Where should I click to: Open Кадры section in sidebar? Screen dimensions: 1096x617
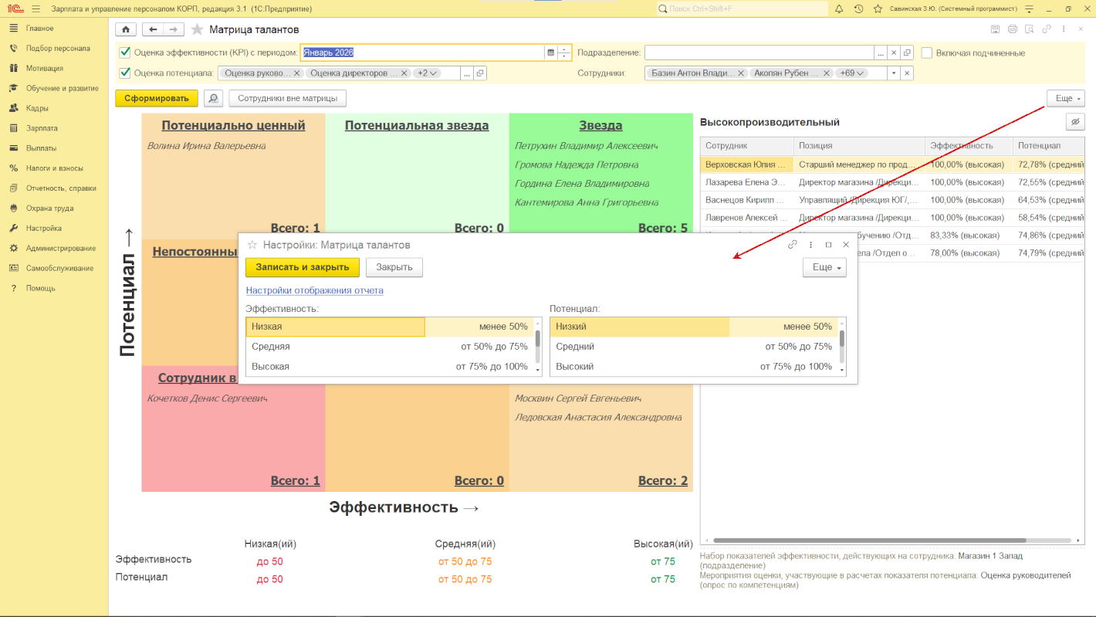(37, 108)
